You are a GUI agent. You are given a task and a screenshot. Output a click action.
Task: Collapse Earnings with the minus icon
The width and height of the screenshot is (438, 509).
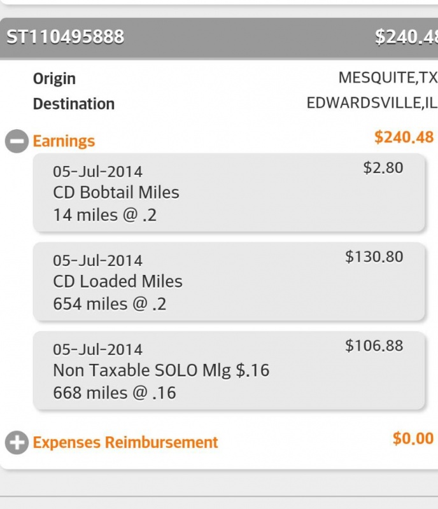tap(17, 141)
